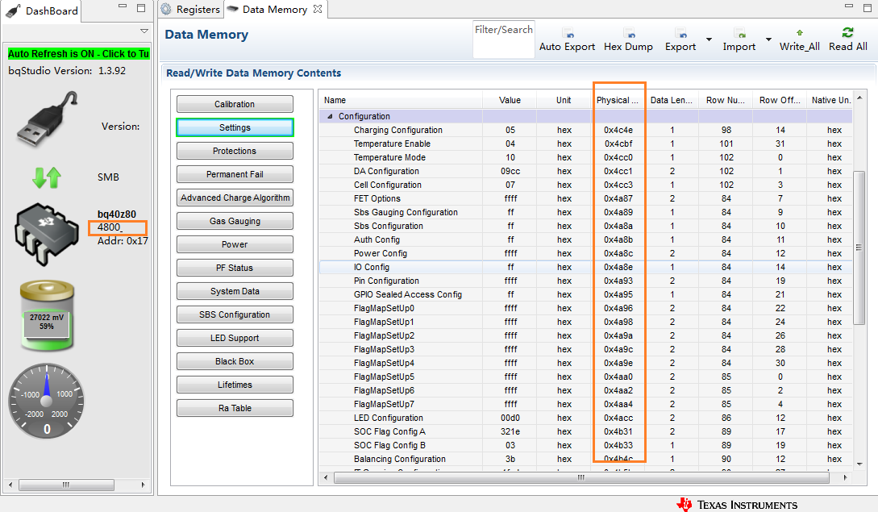Select the DA Configuration row
The image size is (878, 512).
[585, 172]
